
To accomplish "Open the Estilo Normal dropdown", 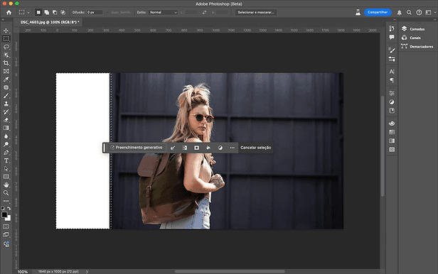I will [x=163, y=12].
